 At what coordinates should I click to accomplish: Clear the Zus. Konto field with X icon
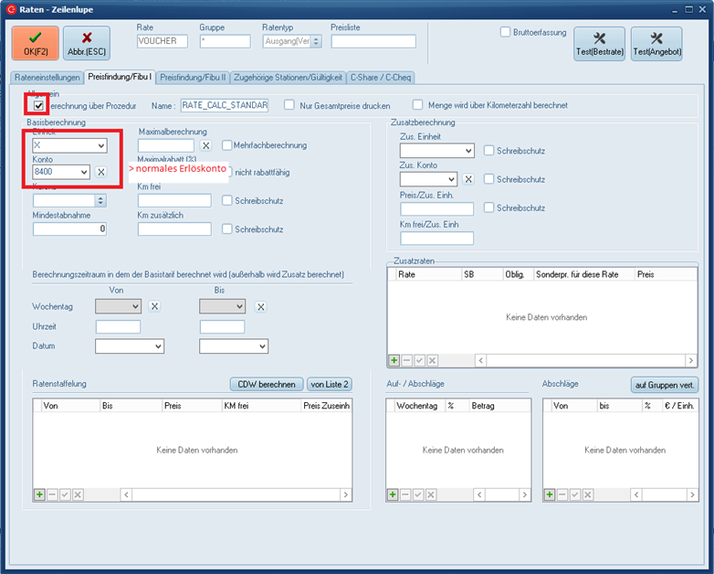[x=468, y=179]
